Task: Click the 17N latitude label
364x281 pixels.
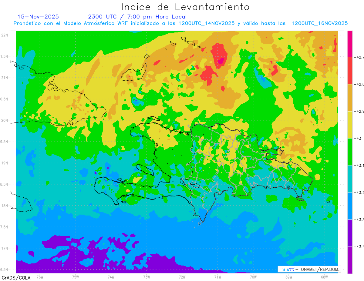Action: [x=5, y=248]
